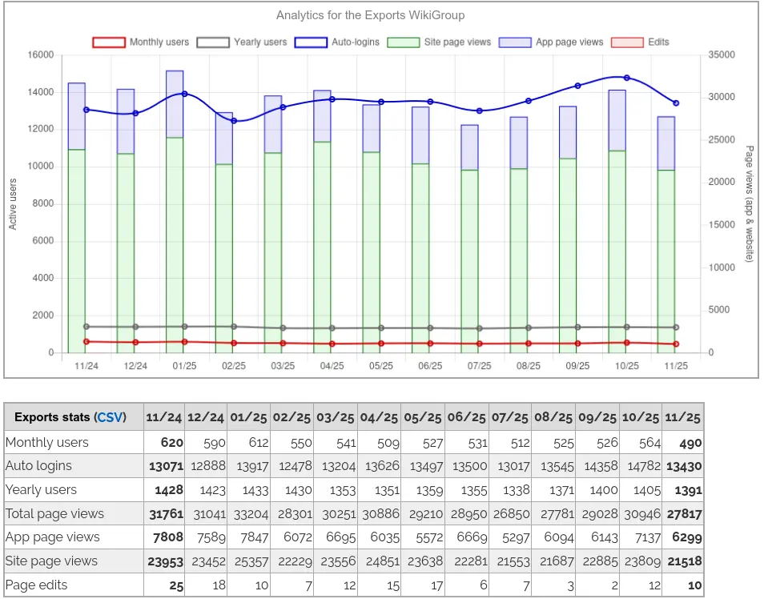Click the Auto-logins point for 11/25
This screenshot has height=599, width=764.
tap(676, 103)
